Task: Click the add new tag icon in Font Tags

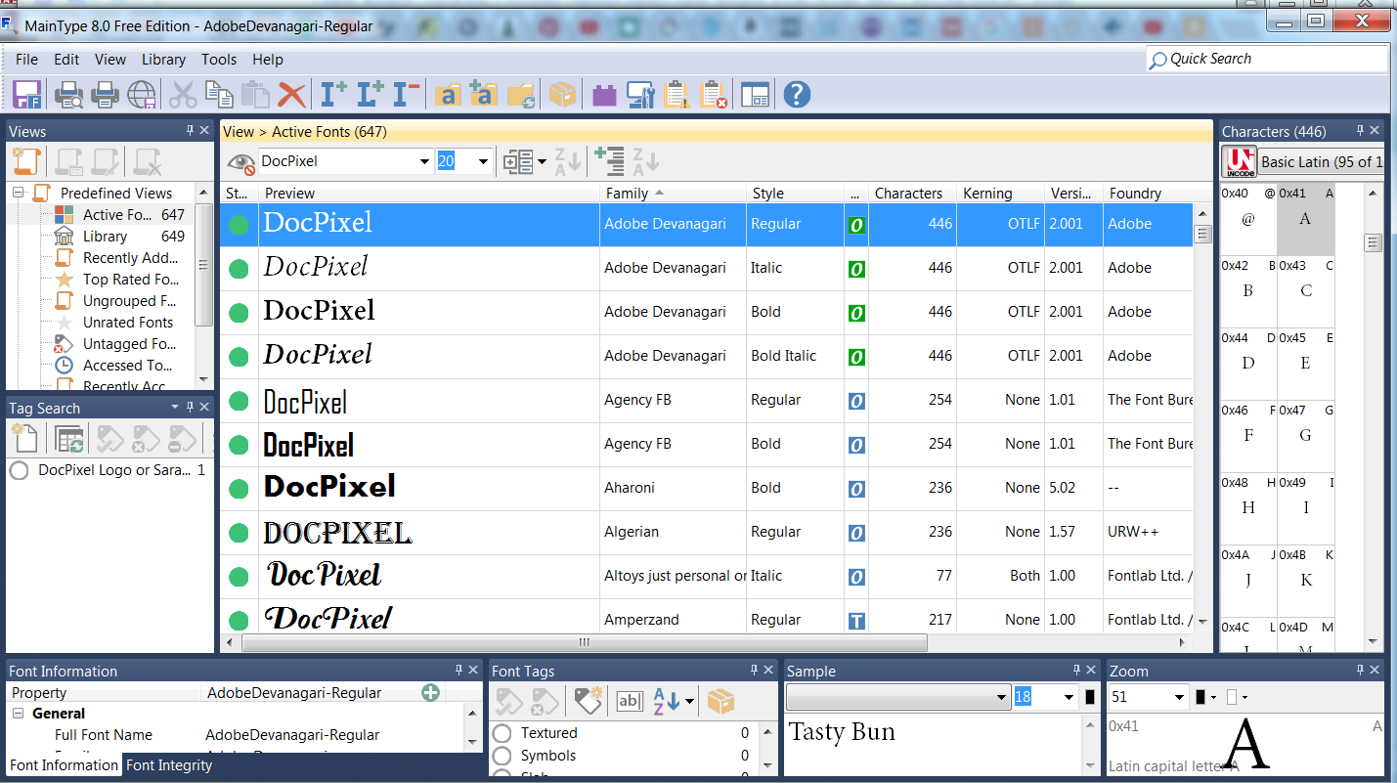Action: [588, 701]
